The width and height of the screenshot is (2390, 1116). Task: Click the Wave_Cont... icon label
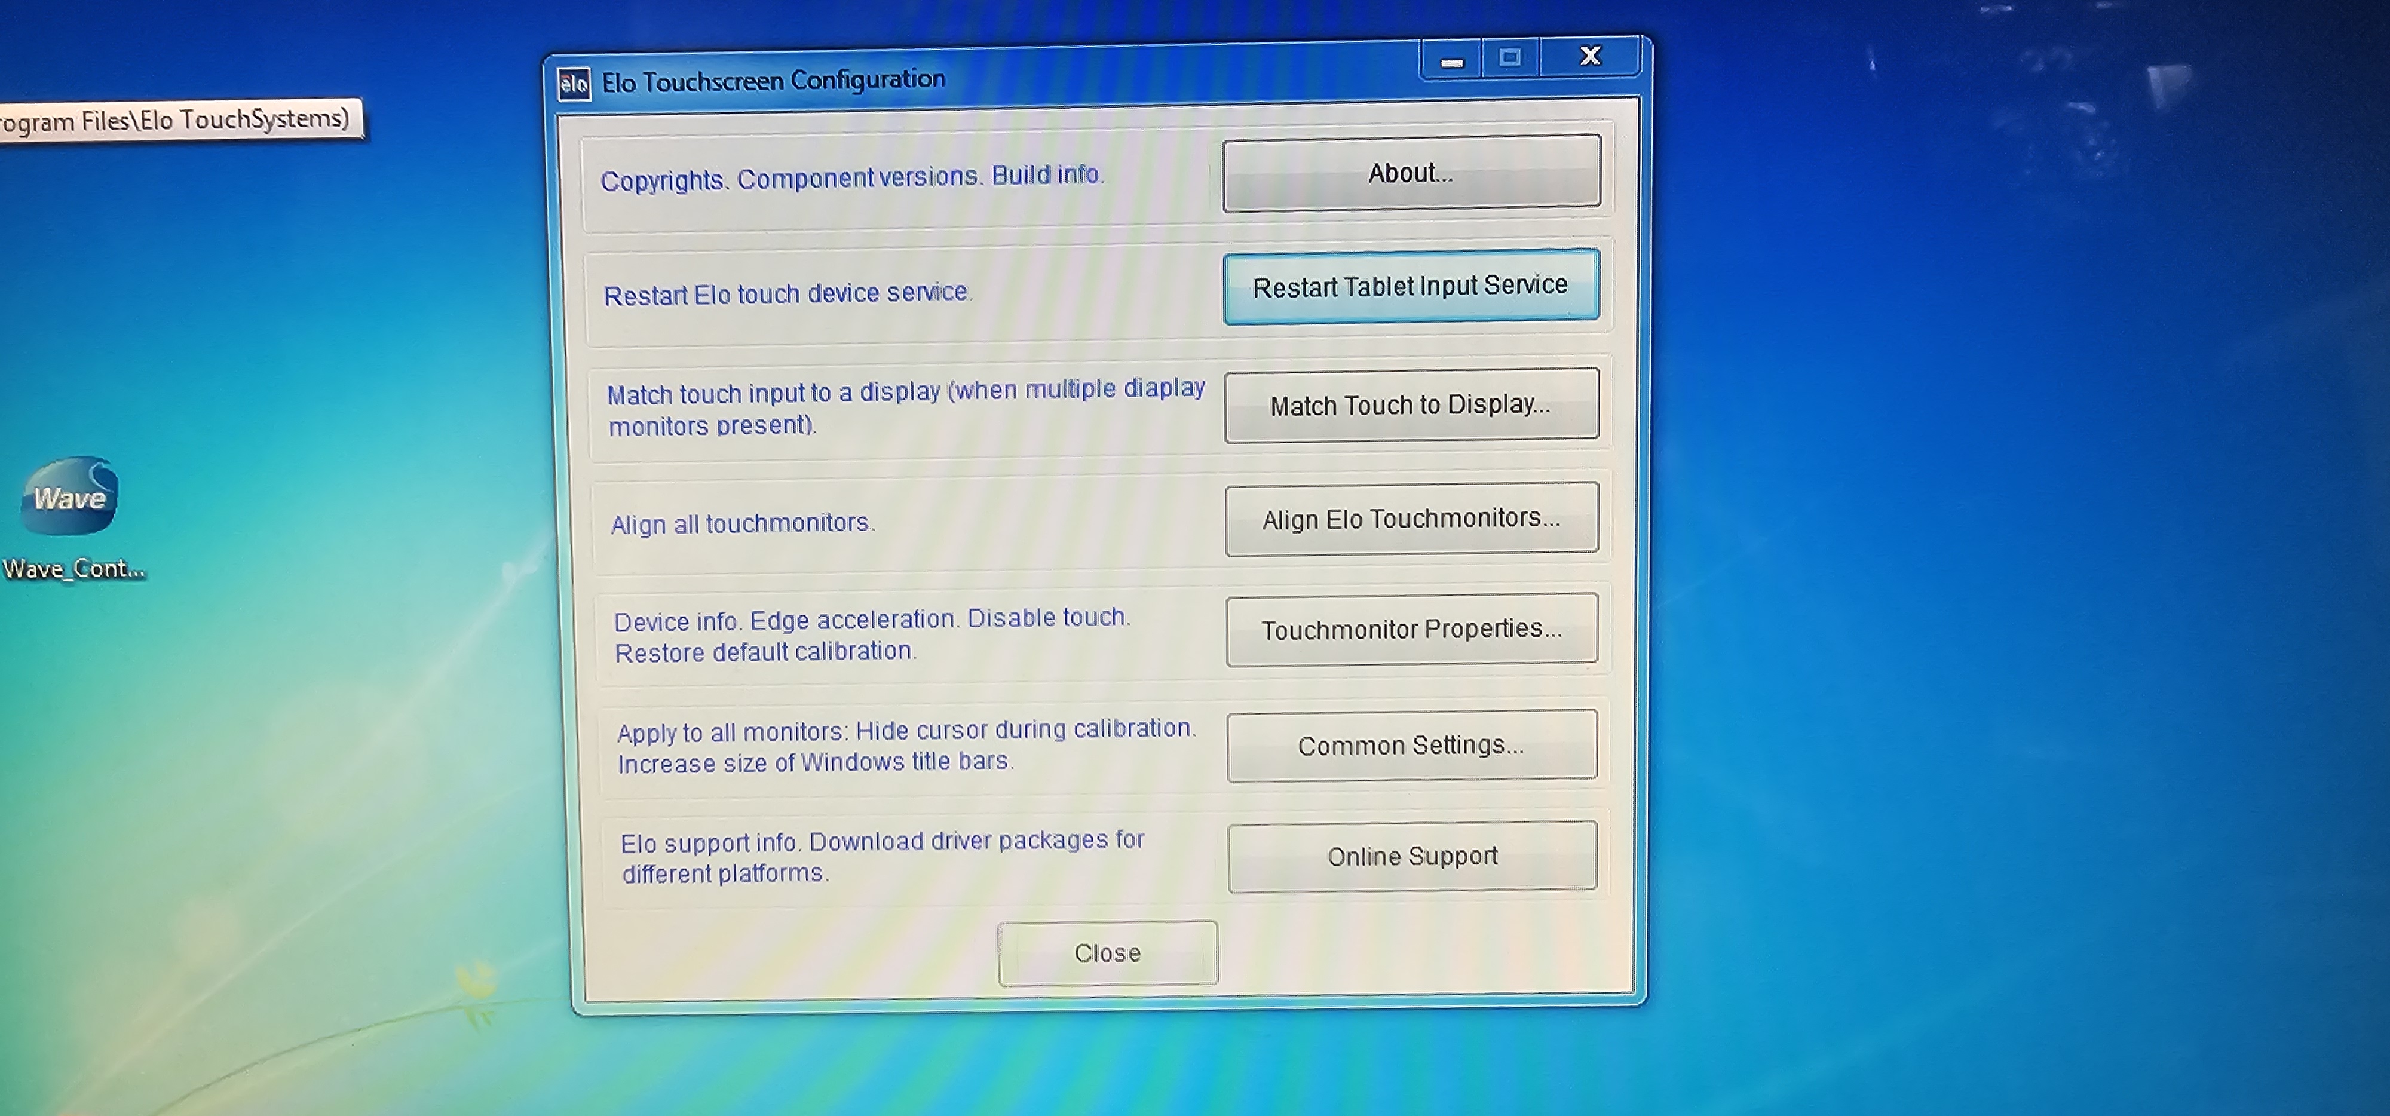[73, 569]
